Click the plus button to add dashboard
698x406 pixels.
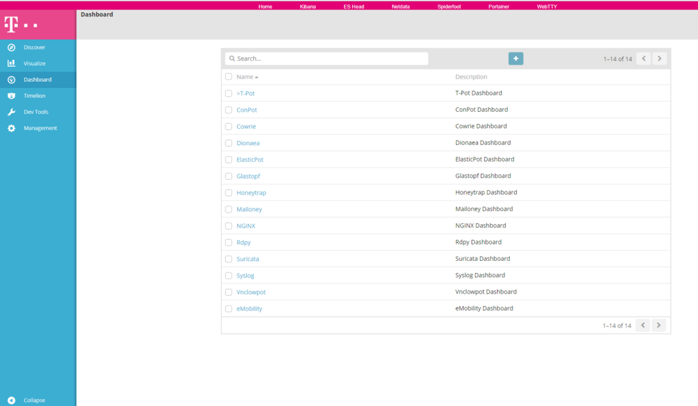point(515,59)
